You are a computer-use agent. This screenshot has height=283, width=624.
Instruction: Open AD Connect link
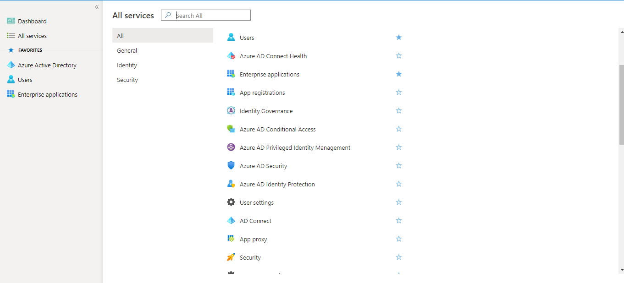coord(255,221)
